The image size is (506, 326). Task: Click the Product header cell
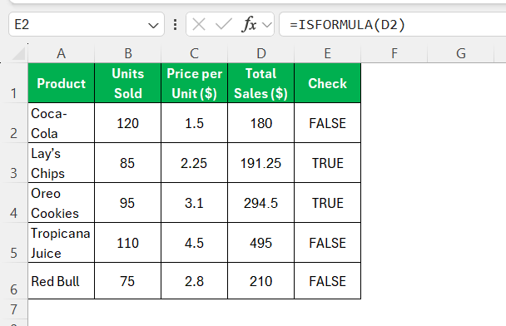tap(62, 83)
